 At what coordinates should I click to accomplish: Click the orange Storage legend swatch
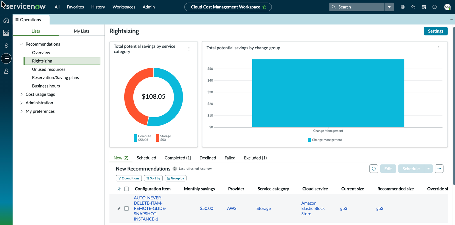tap(158, 138)
